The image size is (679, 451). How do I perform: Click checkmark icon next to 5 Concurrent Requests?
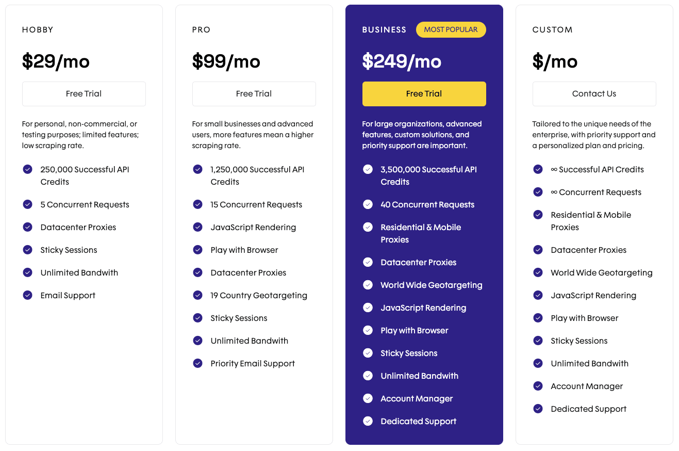click(28, 204)
